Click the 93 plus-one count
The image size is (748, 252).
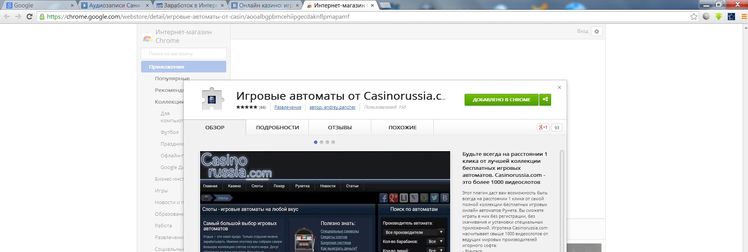click(557, 127)
